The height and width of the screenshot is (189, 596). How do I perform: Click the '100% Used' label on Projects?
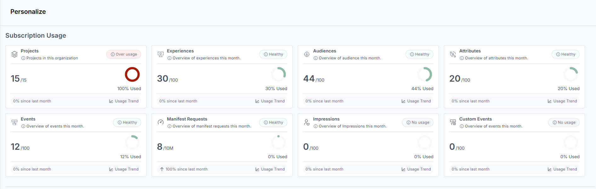(x=129, y=89)
